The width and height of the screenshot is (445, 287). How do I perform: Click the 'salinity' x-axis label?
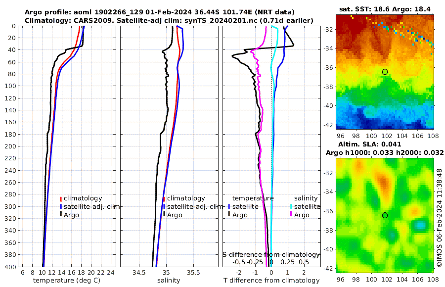[x=169, y=281]
